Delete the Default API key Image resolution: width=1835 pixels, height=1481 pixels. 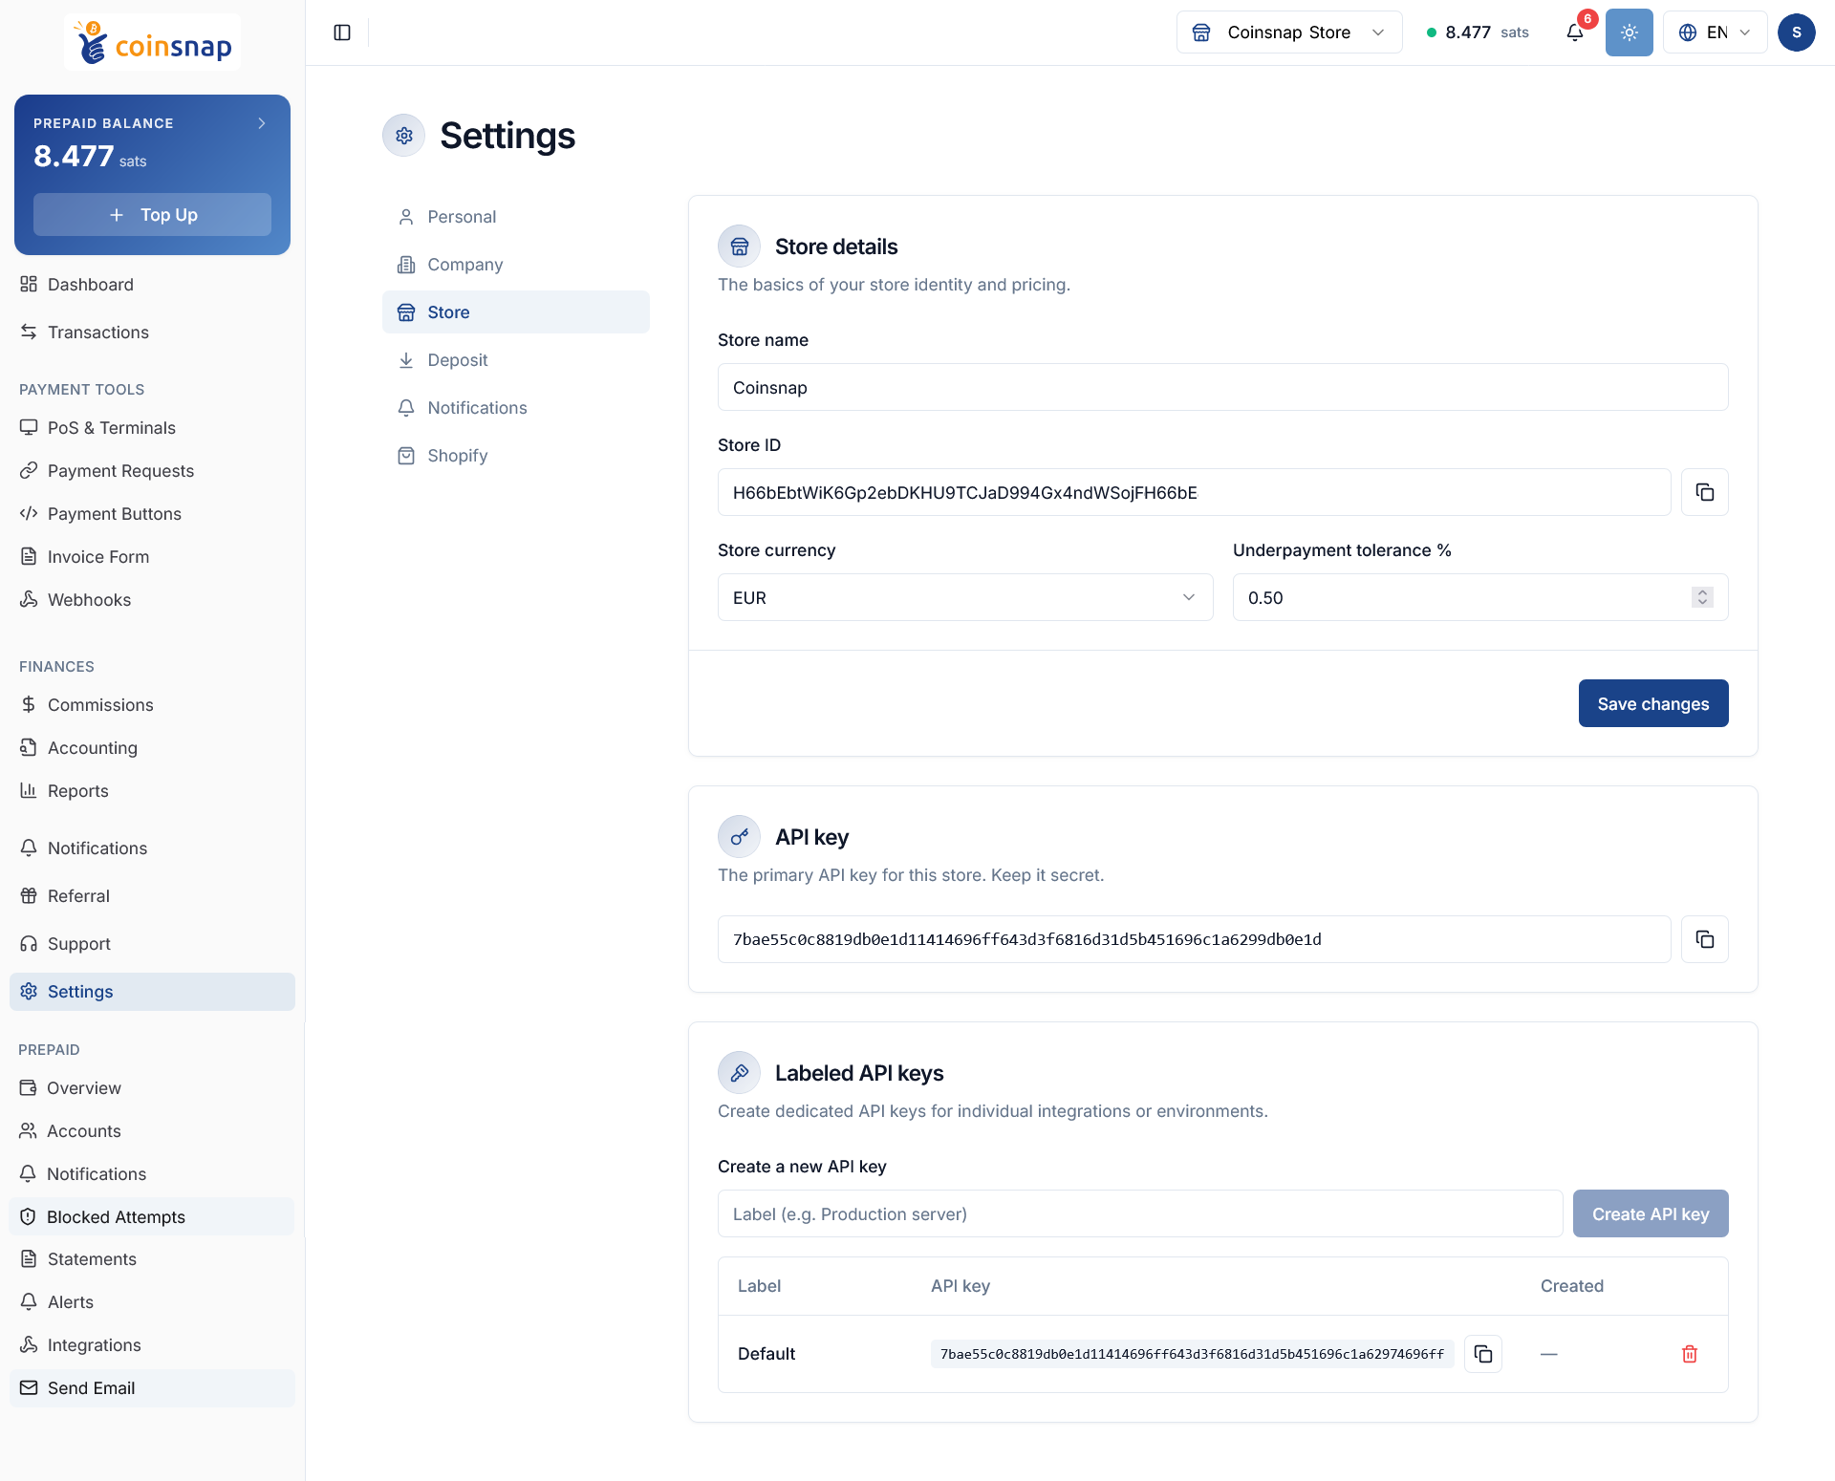1689,1354
